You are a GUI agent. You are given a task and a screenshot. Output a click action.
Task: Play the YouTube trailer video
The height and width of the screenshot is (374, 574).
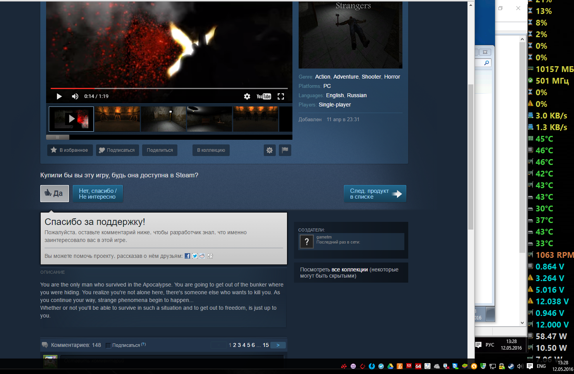[x=59, y=96]
